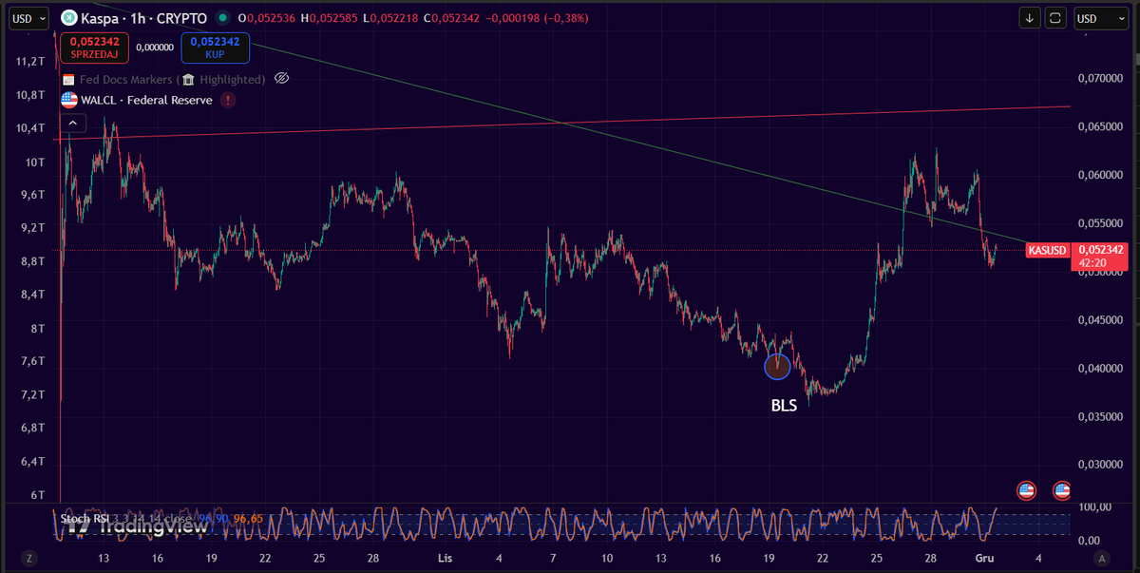Click the KASUSD price label on axis
This screenshot has height=573, width=1140.
(x=1048, y=251)
